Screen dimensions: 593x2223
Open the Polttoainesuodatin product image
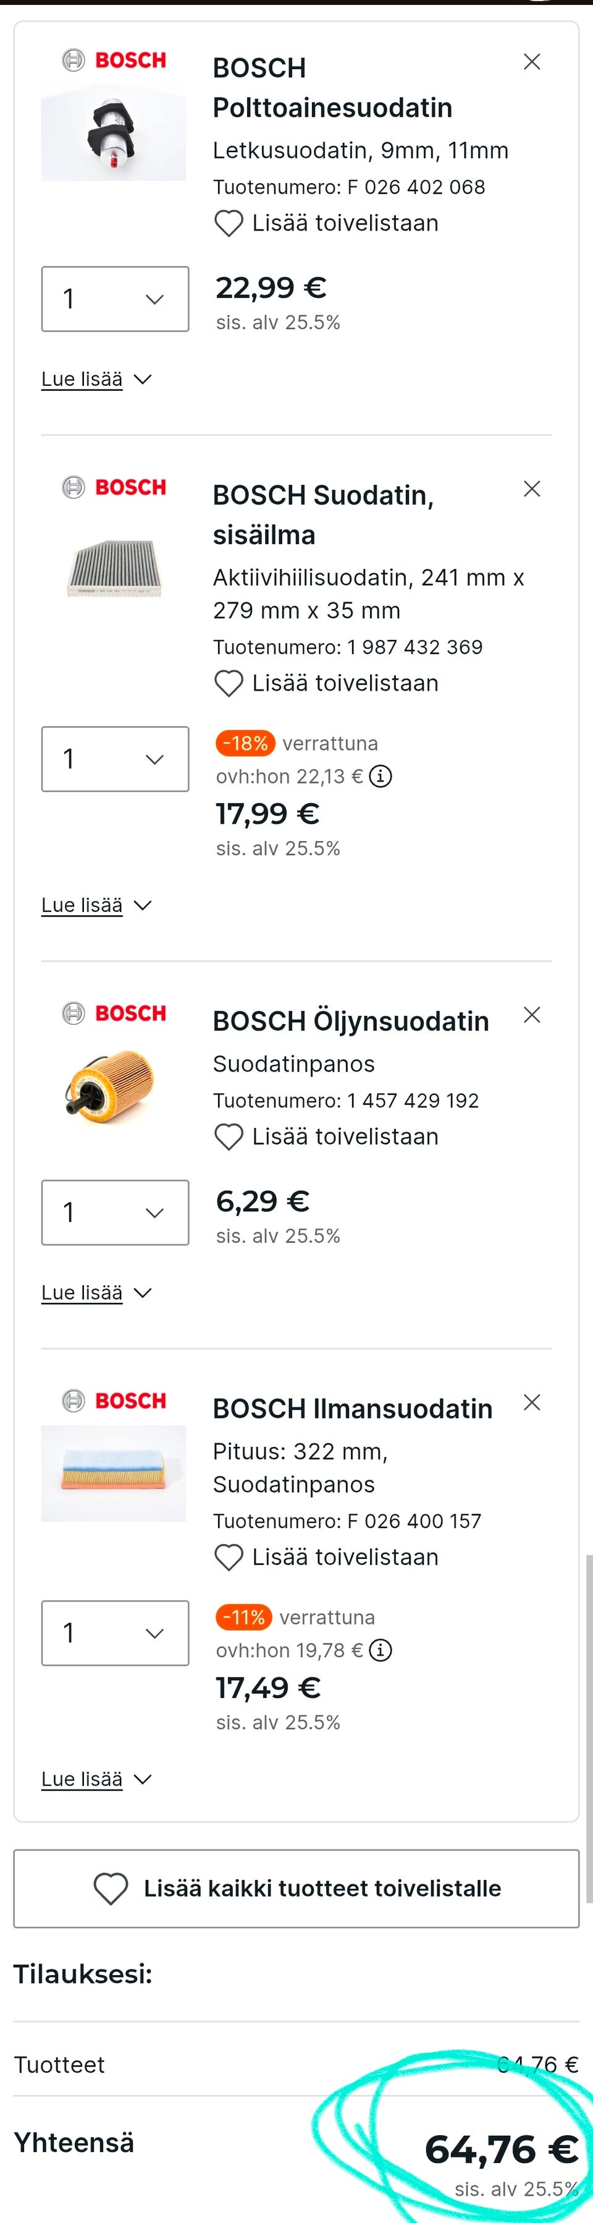[114, 134]
